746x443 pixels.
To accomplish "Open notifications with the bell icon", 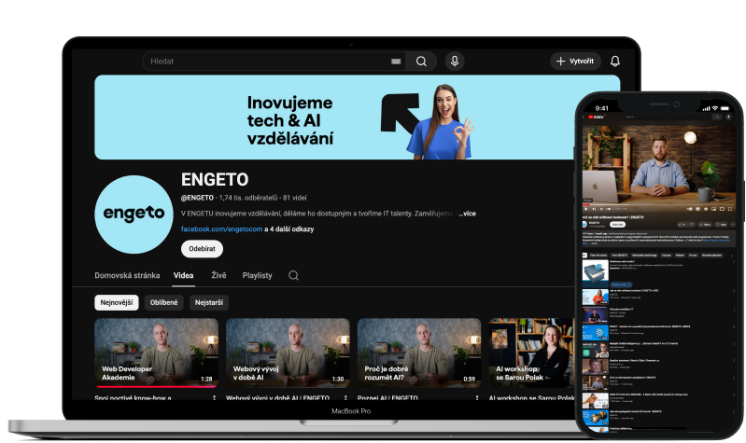I will (615, 62).
